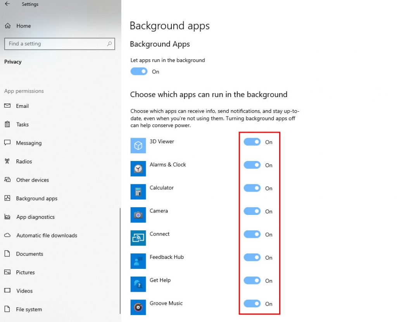Click the Camera app icon
Viewport: 397px width, 322px height.
click(138, 215)
